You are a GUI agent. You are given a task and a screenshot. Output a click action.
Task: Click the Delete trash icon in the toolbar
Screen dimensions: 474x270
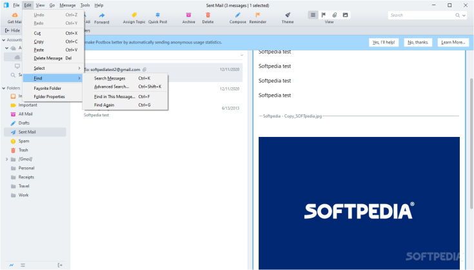[208, 15]
